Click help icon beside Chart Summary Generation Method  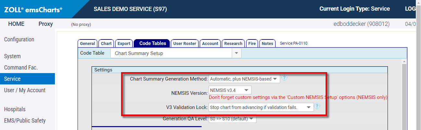pyautogui.click(x=284, y=78)
